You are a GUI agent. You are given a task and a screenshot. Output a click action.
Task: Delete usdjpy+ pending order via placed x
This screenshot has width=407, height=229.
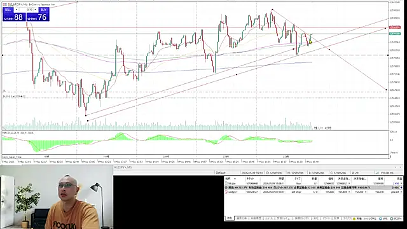[401, 191]
